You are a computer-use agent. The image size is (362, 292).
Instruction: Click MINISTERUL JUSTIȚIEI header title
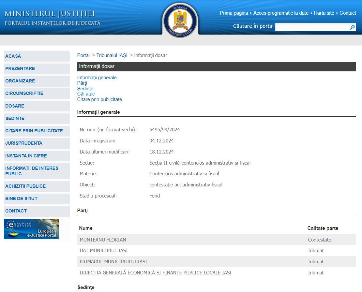point(50,14)
